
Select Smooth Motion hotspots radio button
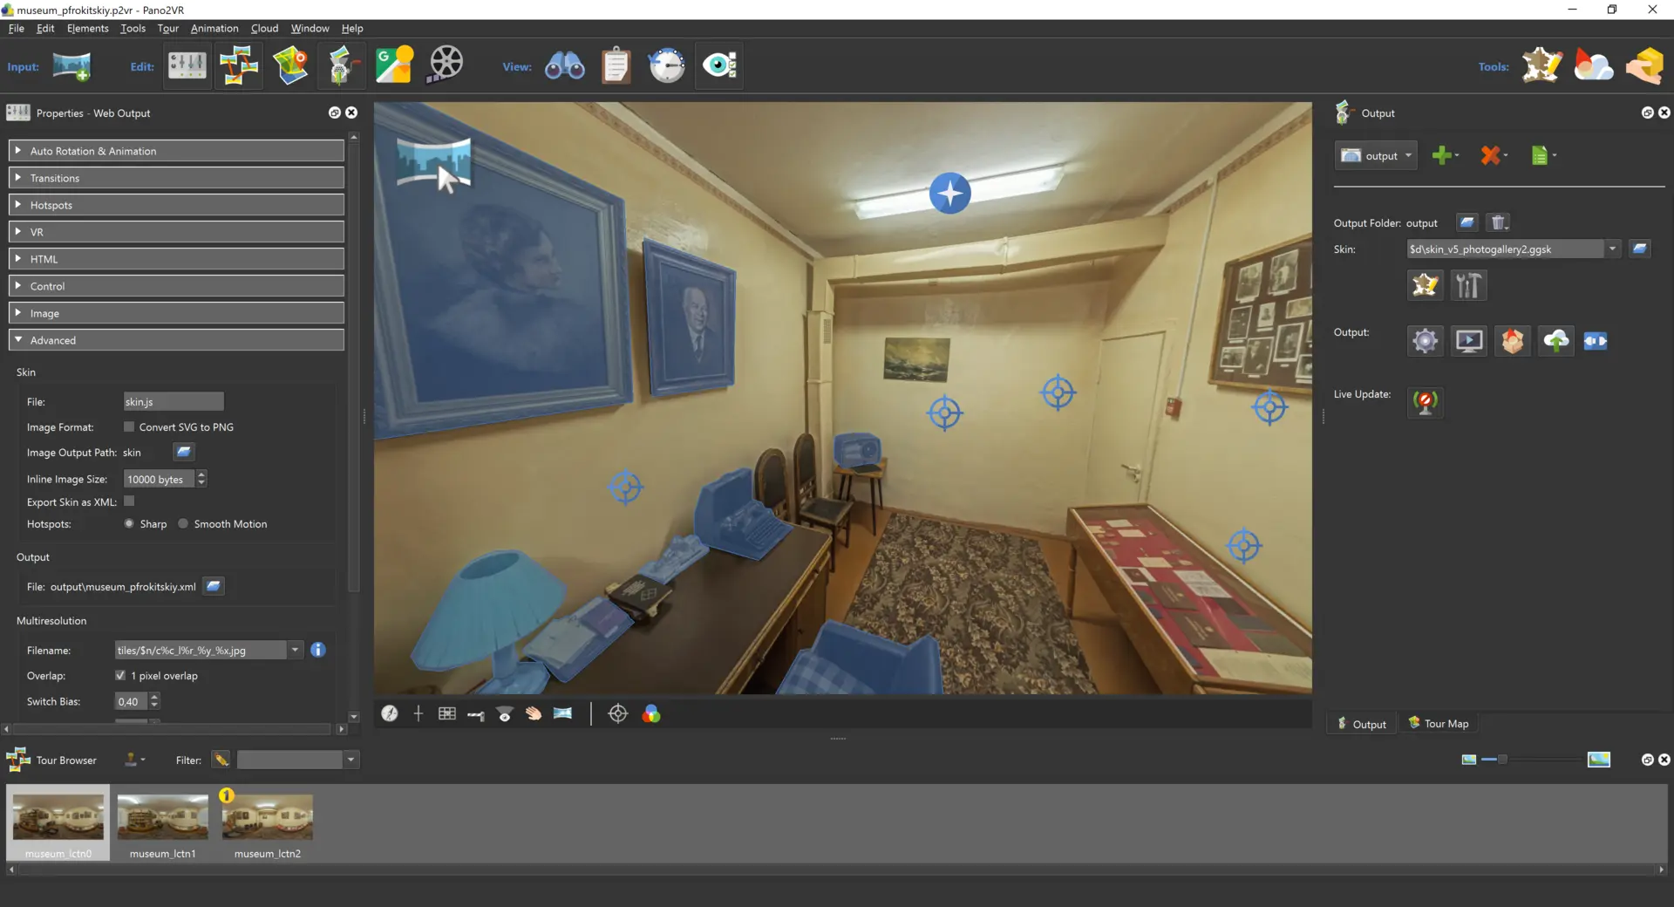click(183, 524)
